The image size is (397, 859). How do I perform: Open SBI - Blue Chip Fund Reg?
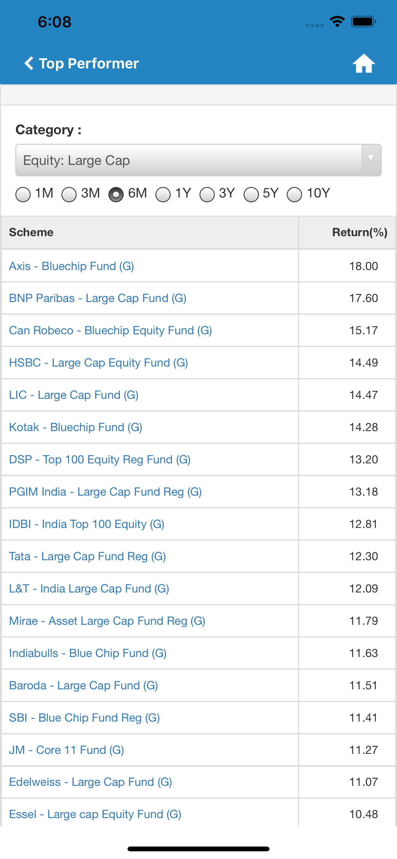(84, 718)
